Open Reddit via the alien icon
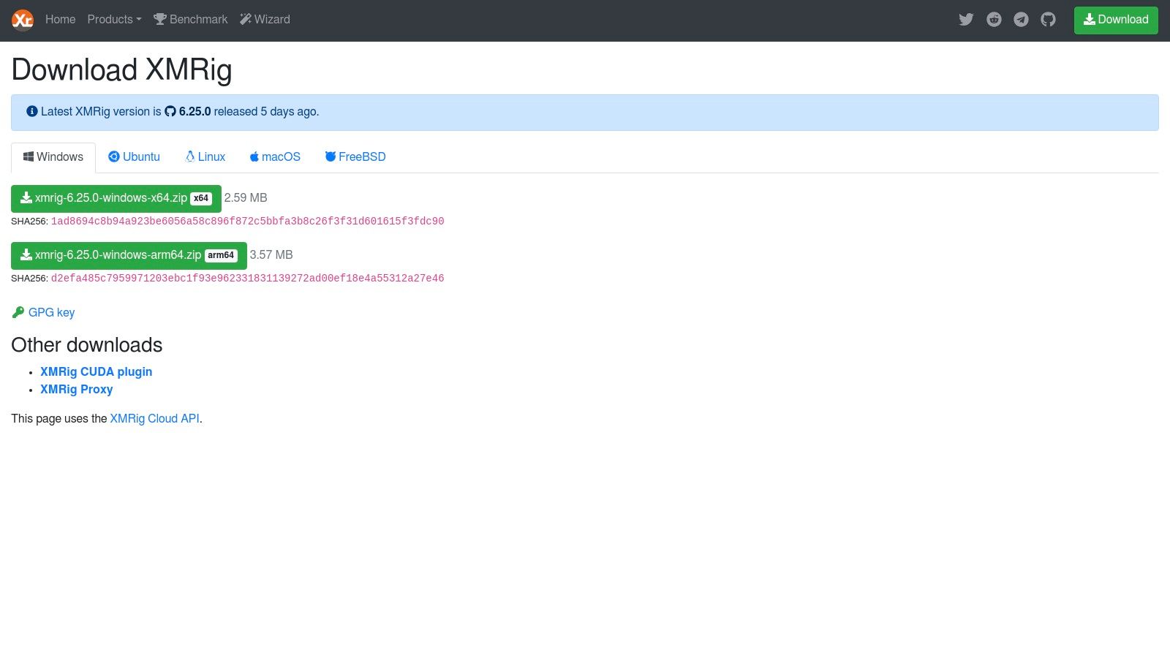The height and width of the screenshot is (658, 1170). [994, 20]
